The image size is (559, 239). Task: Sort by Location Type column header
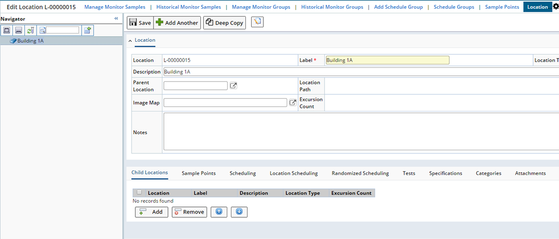pos(303,193)
